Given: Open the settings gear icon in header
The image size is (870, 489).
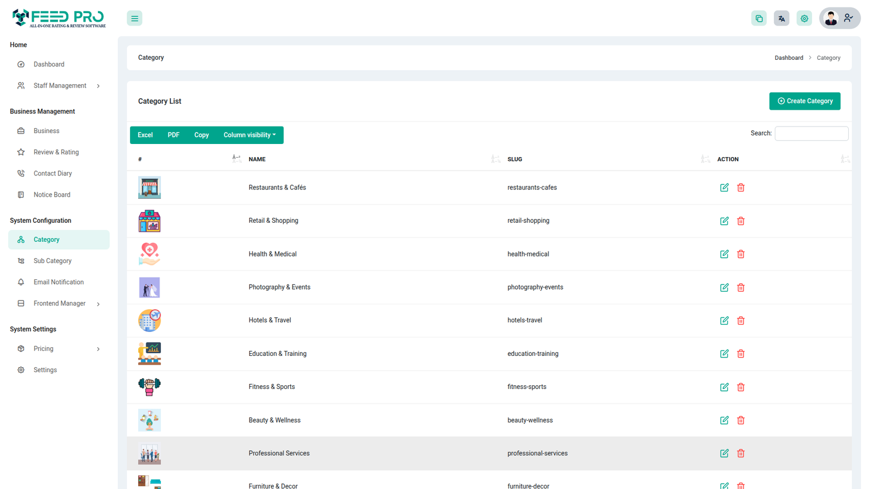Looking at the screenshot, I should [x=804, y=18].
